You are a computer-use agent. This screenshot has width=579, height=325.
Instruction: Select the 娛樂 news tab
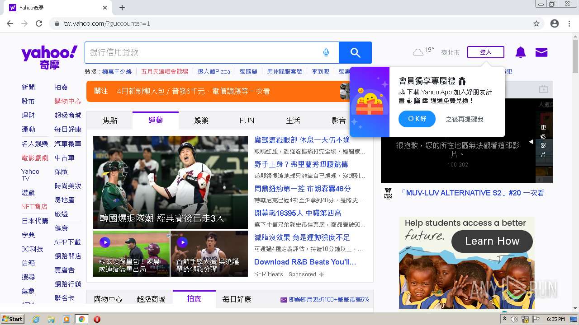click(x=201, y=121)
